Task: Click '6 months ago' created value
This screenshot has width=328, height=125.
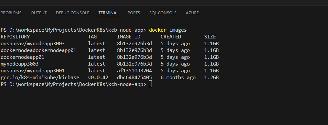Action: coord(178,78)
